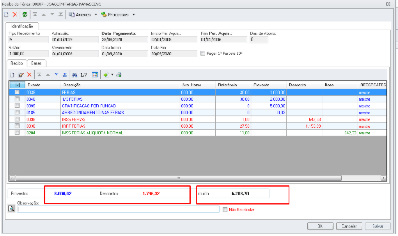Open export icon dropdown arrow

(112, 75)
